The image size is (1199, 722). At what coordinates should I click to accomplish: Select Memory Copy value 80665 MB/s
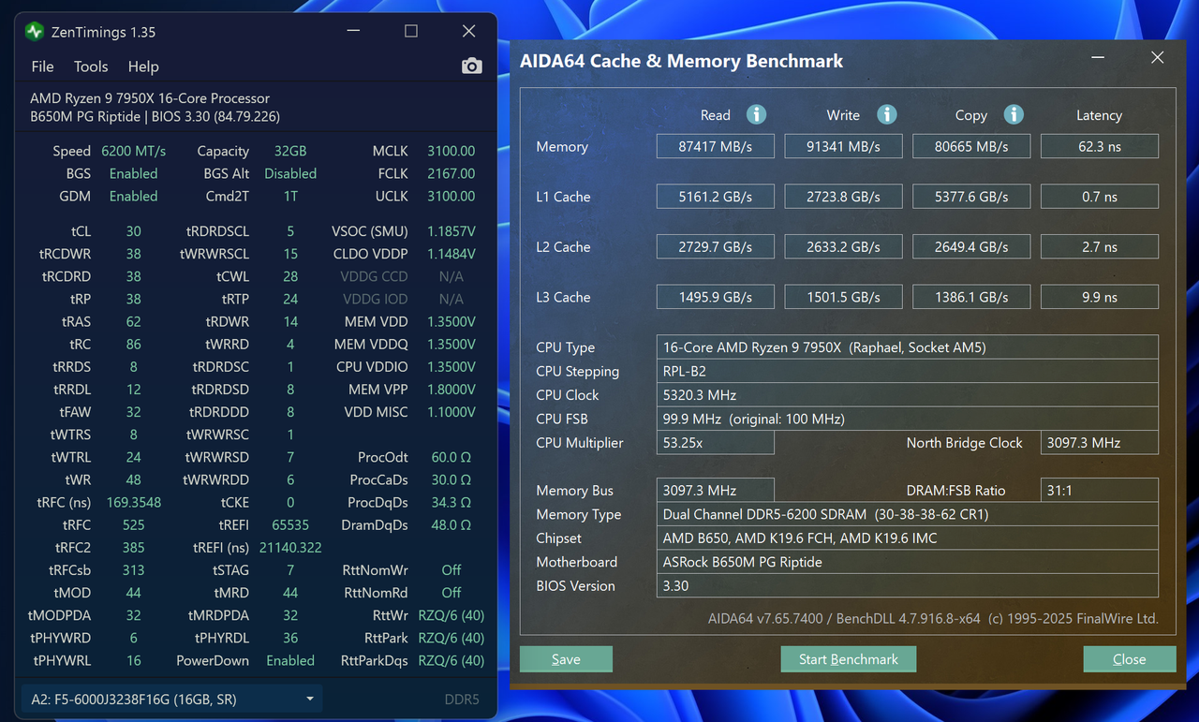(x=971, y=146)
